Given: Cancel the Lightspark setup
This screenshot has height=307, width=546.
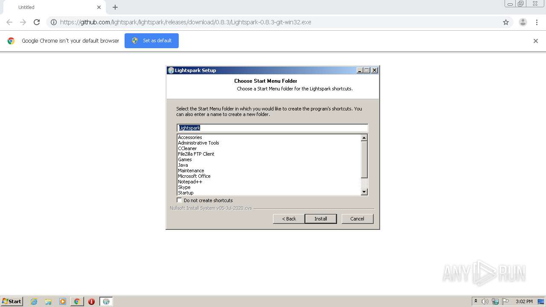Looking at the screenshot, I should [x=357, y=219].
